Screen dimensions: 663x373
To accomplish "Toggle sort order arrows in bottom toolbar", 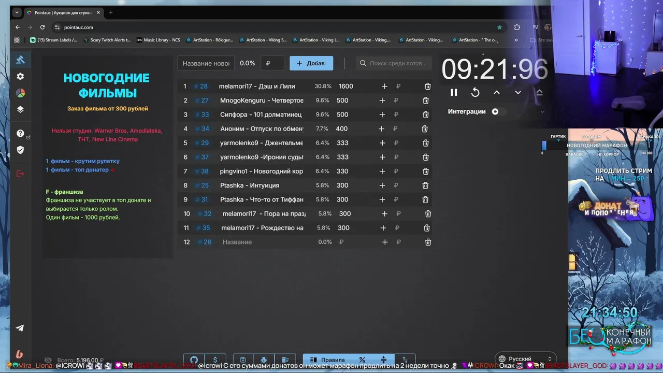I will (405, 360).
